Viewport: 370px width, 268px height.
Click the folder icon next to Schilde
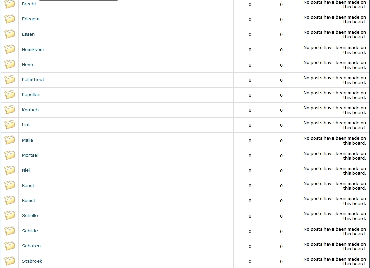[x=10, y=231]
